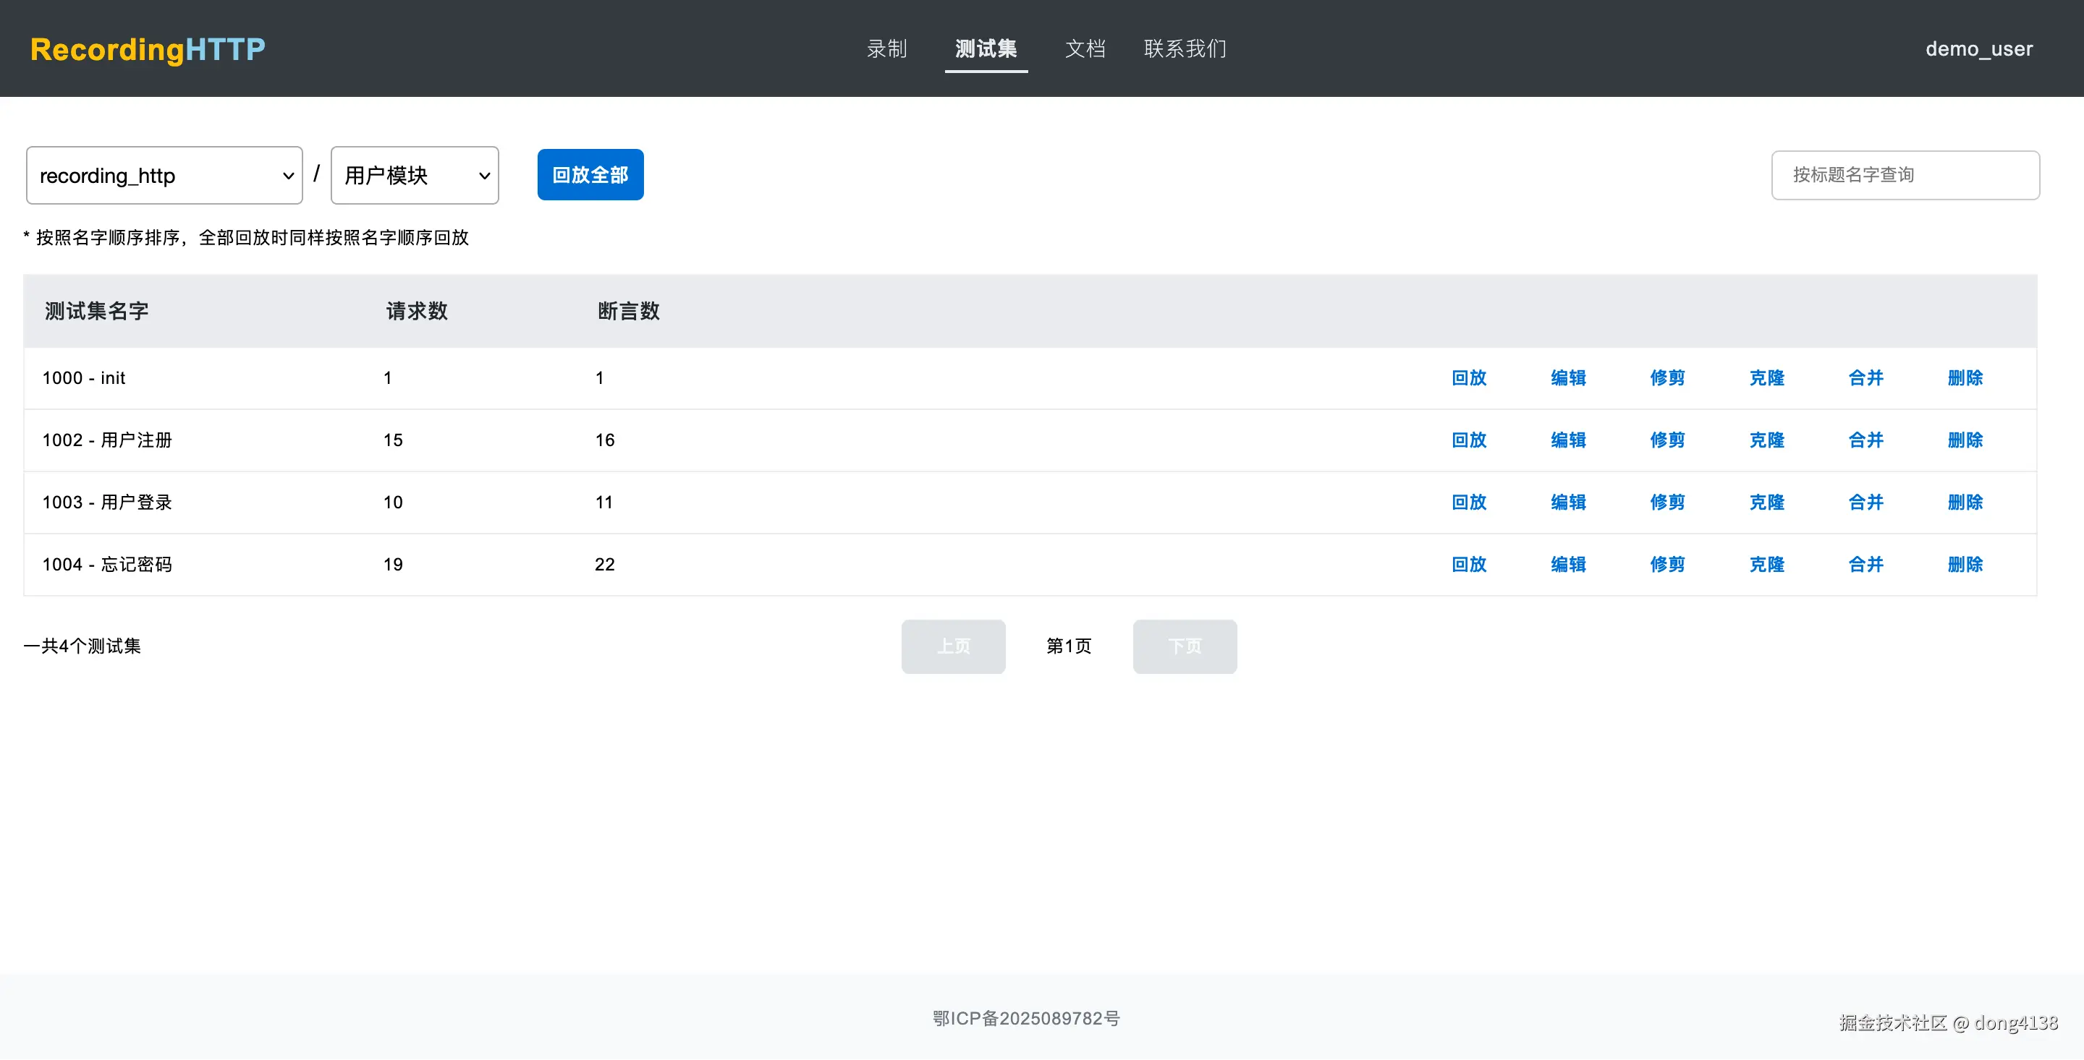
Task: Replay the 1000 - init test set
Action: pyautogui.click(x=1468, y=377)
